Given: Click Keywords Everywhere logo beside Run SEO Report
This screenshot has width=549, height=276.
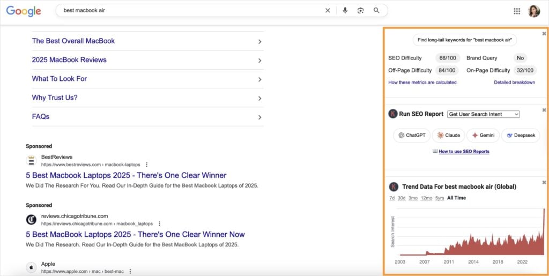Looking at the screenshot, I should 393,114.
